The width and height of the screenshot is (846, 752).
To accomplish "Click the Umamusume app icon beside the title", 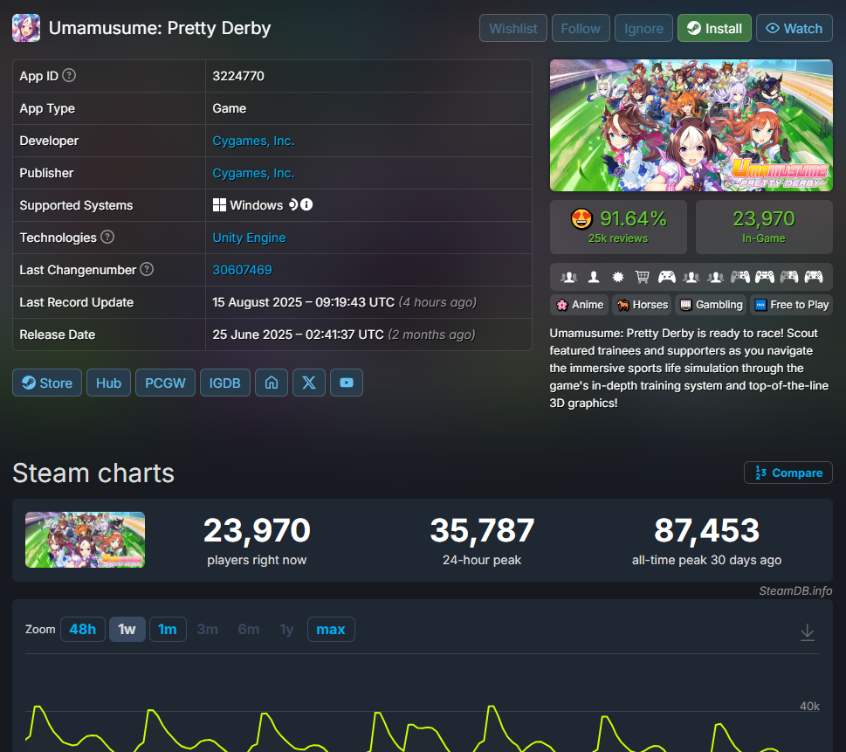I will click(x=26, y=28).
